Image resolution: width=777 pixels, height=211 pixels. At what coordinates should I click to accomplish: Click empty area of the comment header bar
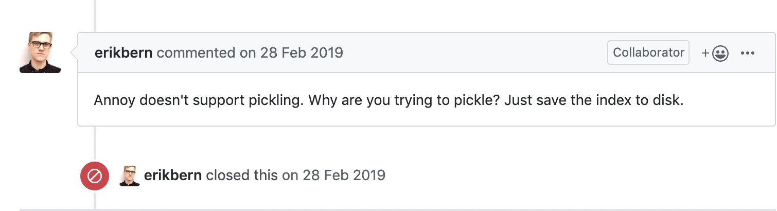473,52
